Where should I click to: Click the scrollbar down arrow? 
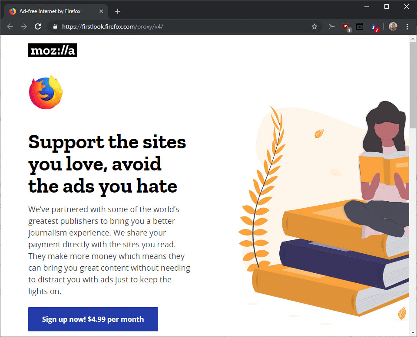[x=413, y=333]
